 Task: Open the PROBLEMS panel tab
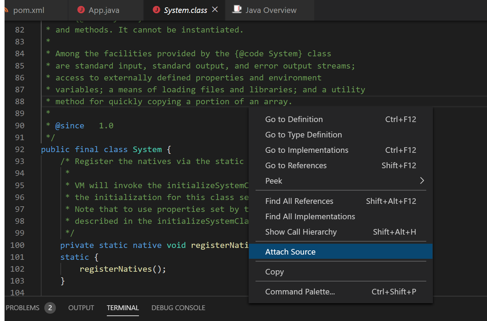click(23, 308)
